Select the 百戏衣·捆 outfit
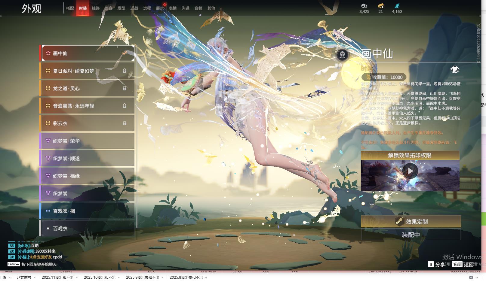The image size is (486, 282). 87,211
